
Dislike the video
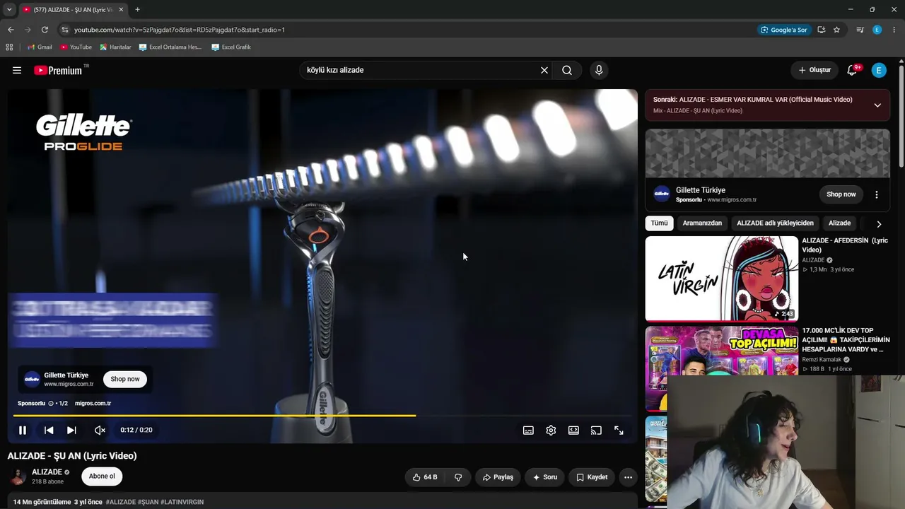[x=458, y=477]
